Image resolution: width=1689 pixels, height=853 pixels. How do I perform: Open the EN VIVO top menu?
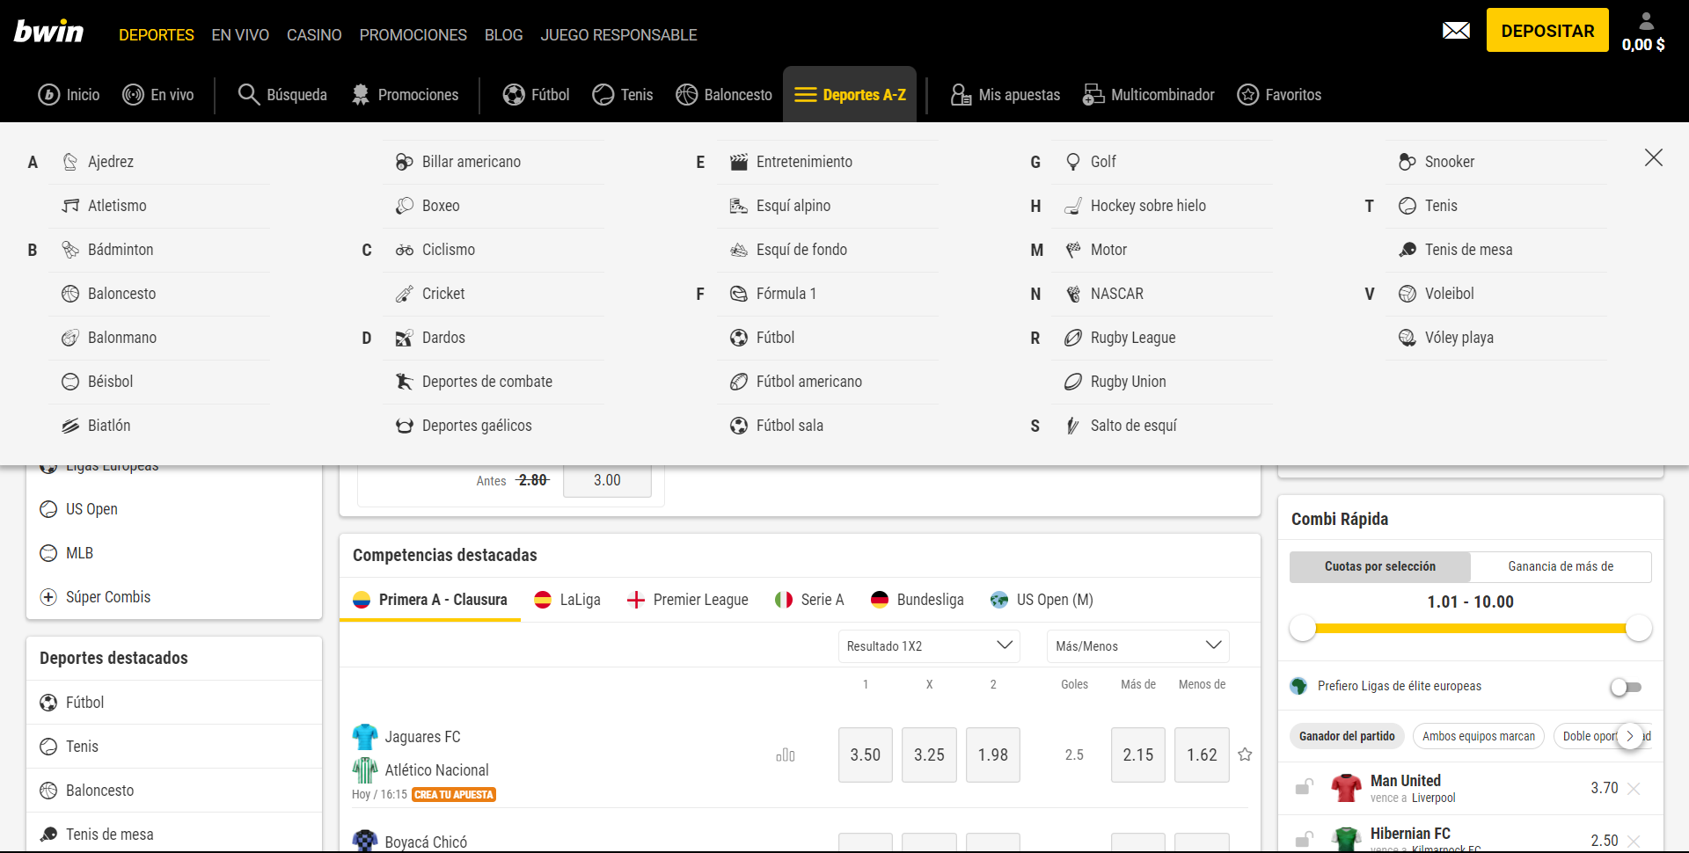pyautogui.click(x=240, y=35)
